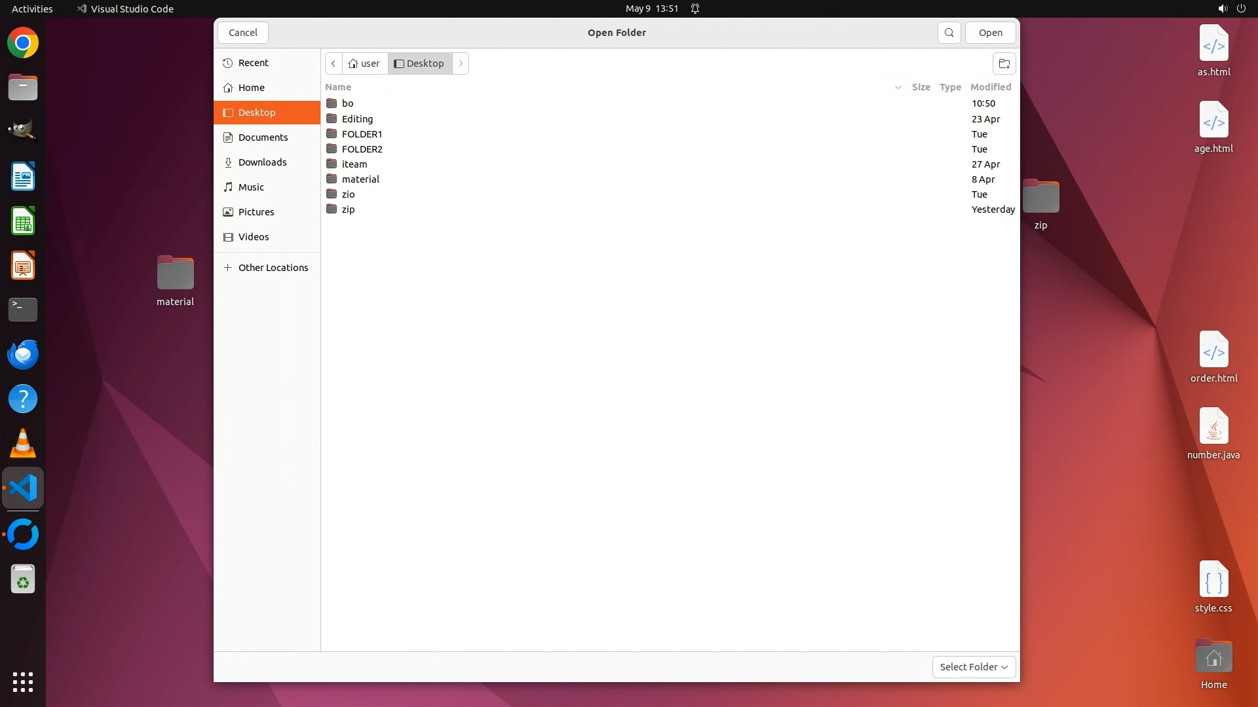Screen dimensions: 1258x707
Task: Select the material folder in the file list
Action: [x=360, y=179]
